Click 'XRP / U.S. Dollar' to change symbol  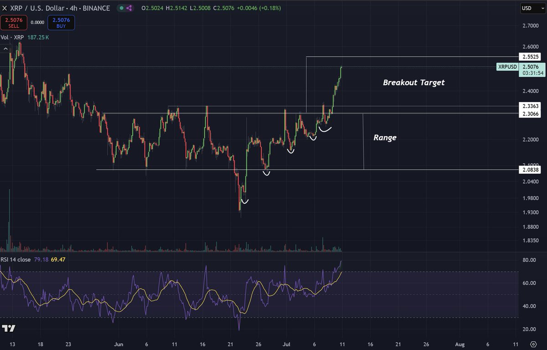coord(36,8)
